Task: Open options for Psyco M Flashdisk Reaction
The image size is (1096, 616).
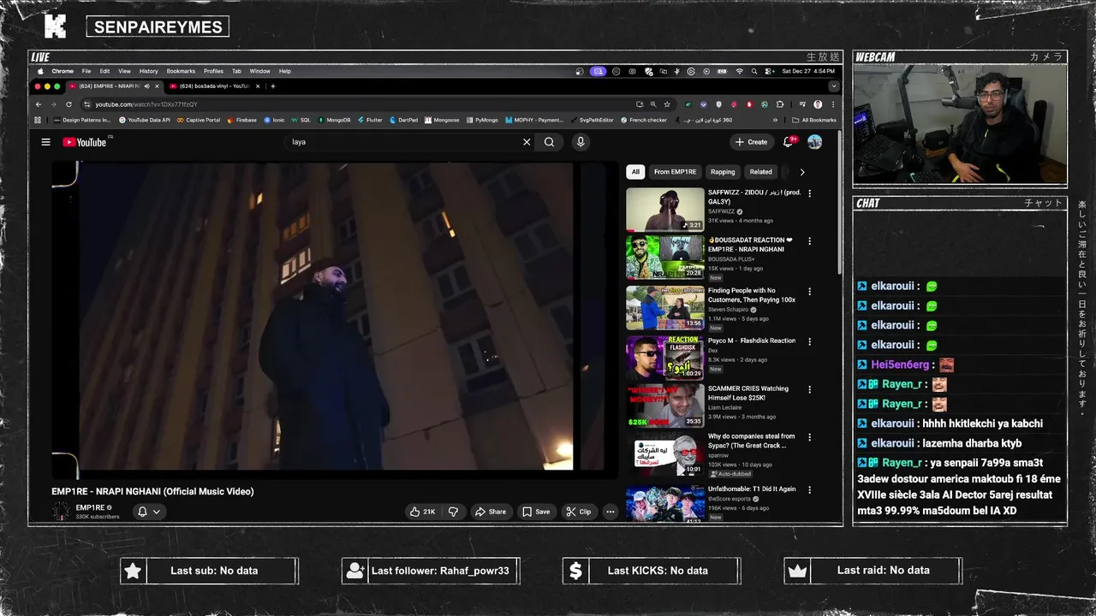Action: [809, 341]
